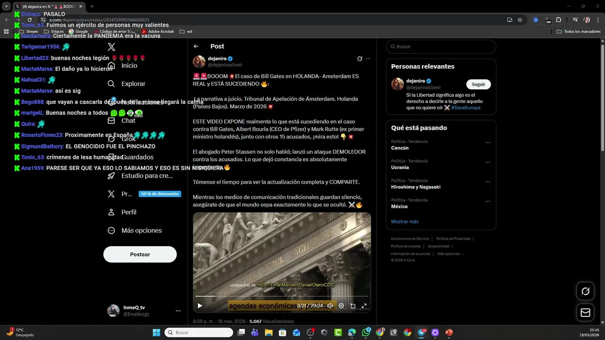Open a new browser tab
This screenshot has height=340, width=605.
tap(92, 7)
